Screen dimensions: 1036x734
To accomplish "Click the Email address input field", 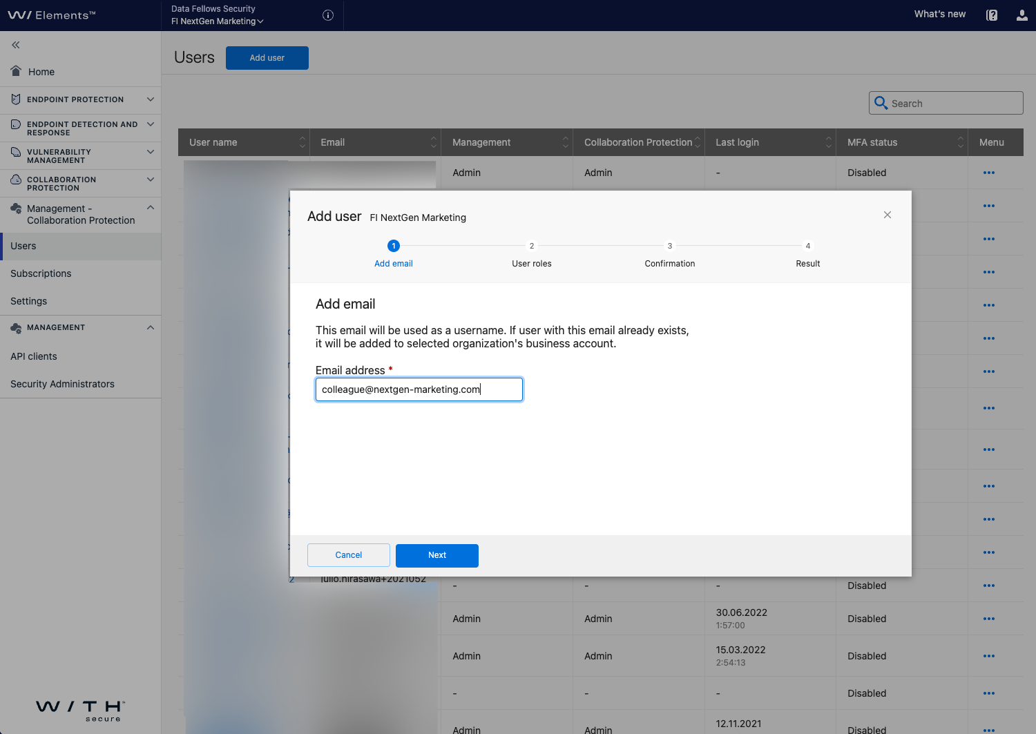I will (419, 389).
